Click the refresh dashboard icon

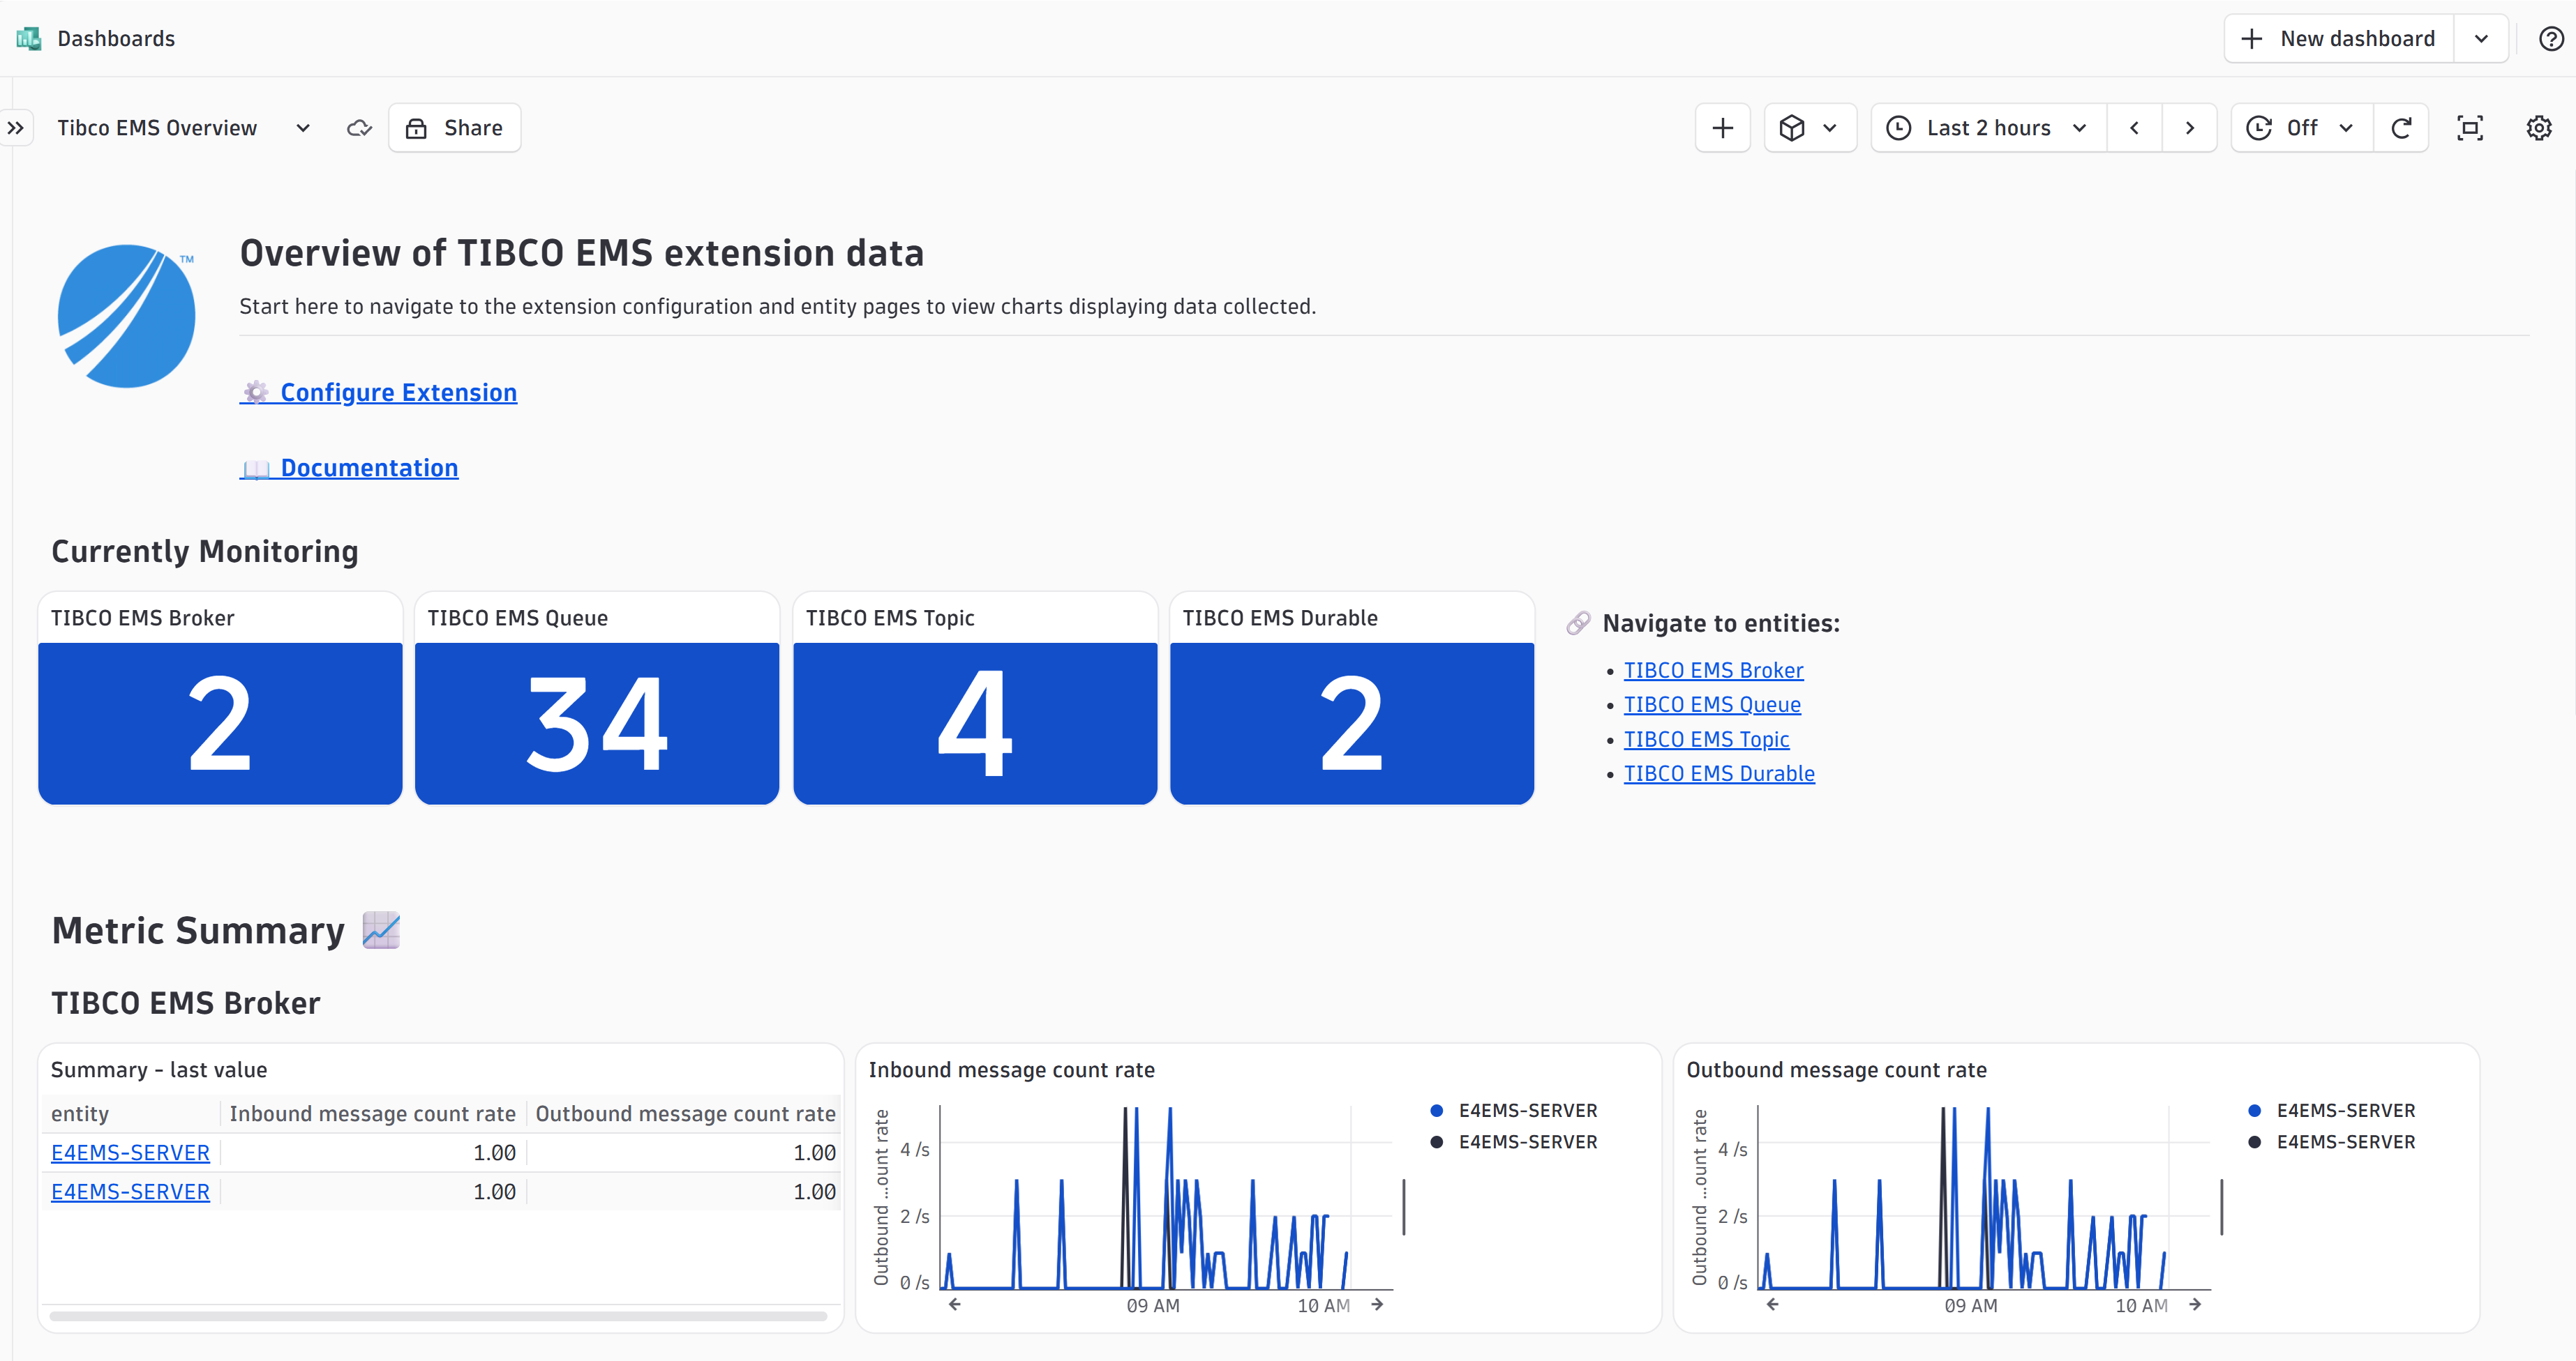[x=2401, y=128]
